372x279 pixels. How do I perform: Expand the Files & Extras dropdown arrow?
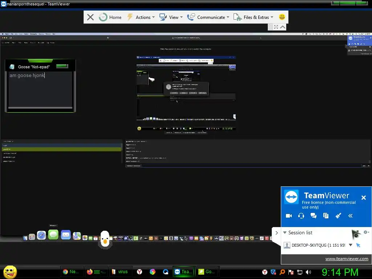click(272, 17)
